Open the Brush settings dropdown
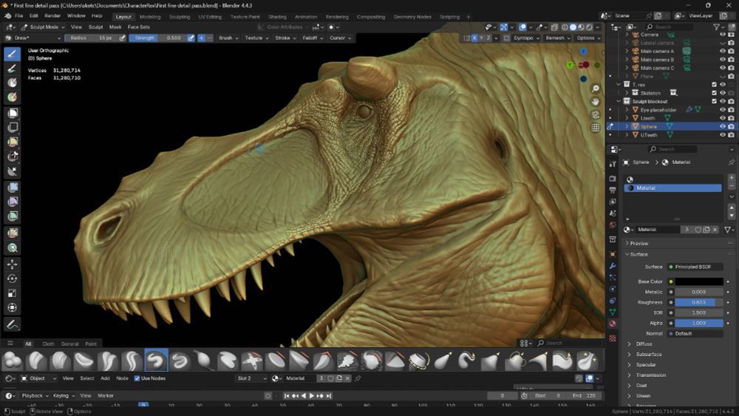The image size is (739, 416). point(228,38)
